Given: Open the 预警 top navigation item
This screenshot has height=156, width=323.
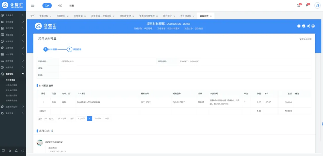Looking at the screenshot, I should [x=71, y=6].
